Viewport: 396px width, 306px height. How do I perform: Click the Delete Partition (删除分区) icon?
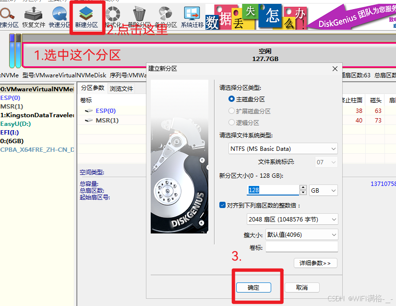click(x=139, y=17)
